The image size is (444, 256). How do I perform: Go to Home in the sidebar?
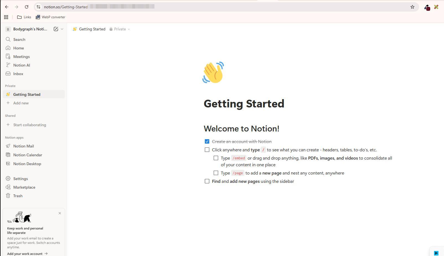(x=18, y=48)
